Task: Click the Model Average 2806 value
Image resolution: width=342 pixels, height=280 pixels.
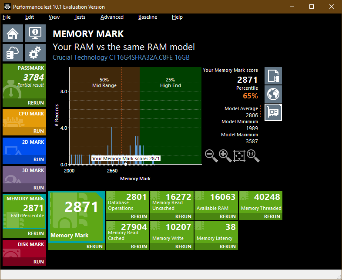Action: [x=251, y=115]
